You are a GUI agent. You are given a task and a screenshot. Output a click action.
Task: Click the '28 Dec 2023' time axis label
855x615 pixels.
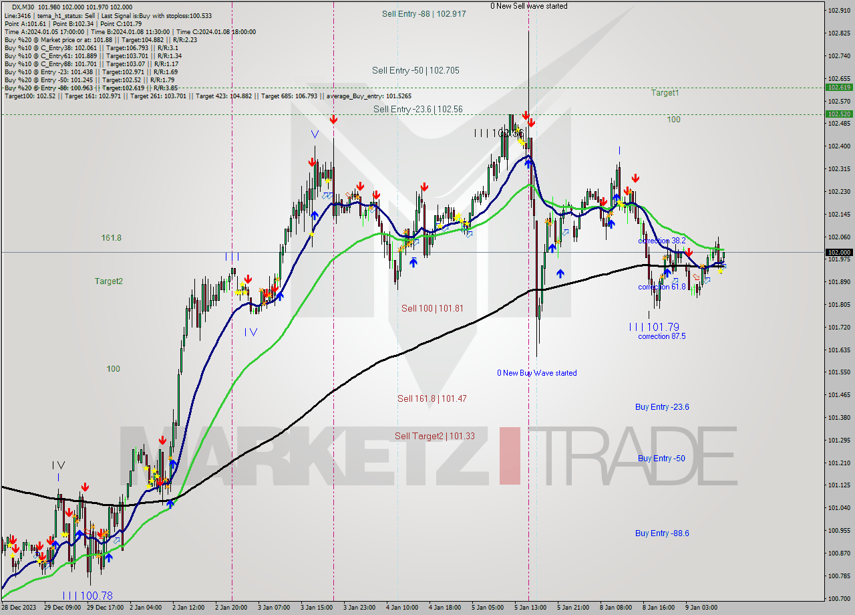(19, 608)
